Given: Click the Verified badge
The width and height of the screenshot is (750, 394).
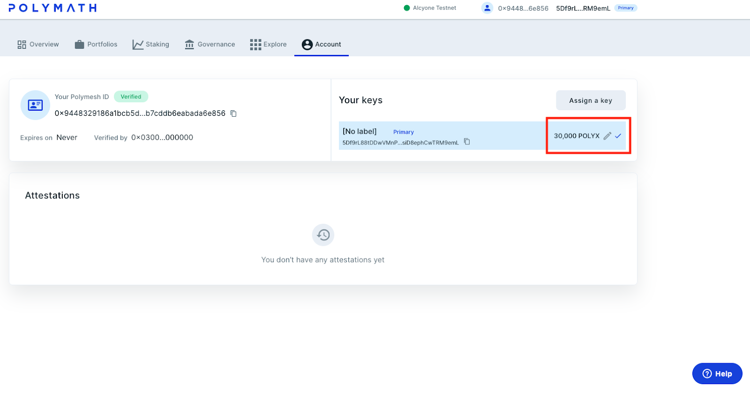Looking at the screenshot, I should pos(131,97).
